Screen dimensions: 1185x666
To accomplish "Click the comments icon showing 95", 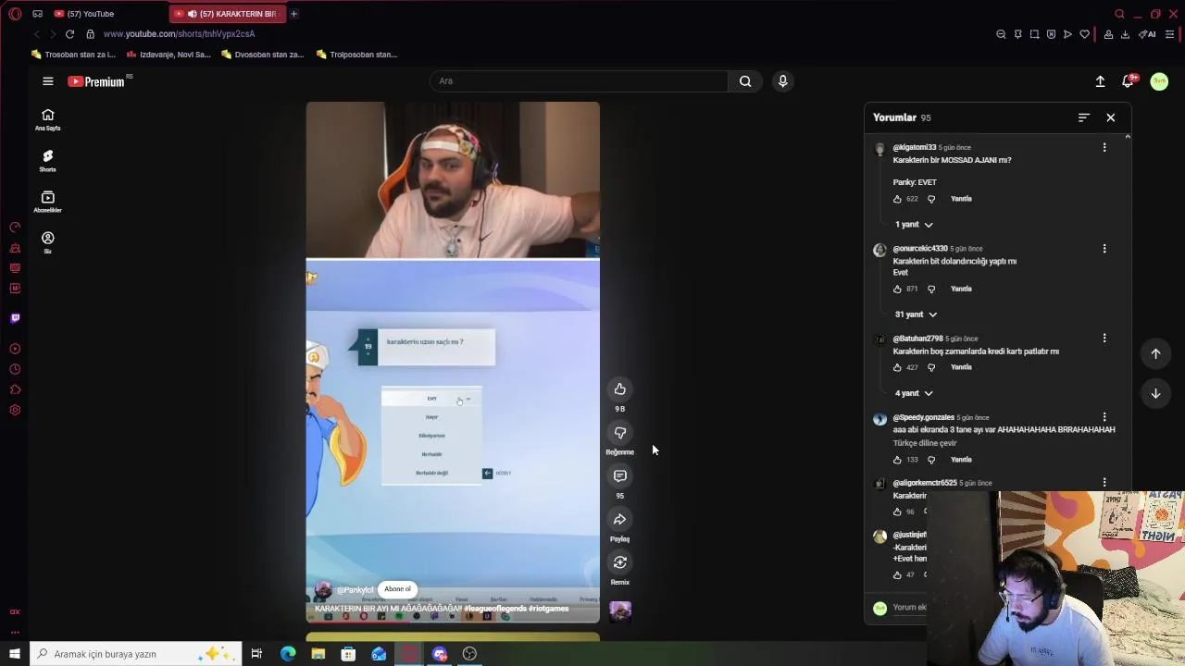I will click(x=619, y=476).
